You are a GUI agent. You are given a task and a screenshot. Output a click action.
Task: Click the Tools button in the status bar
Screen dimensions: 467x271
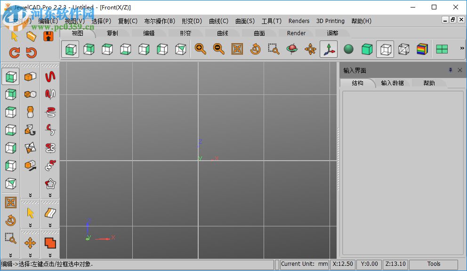(x=434, y=264)
